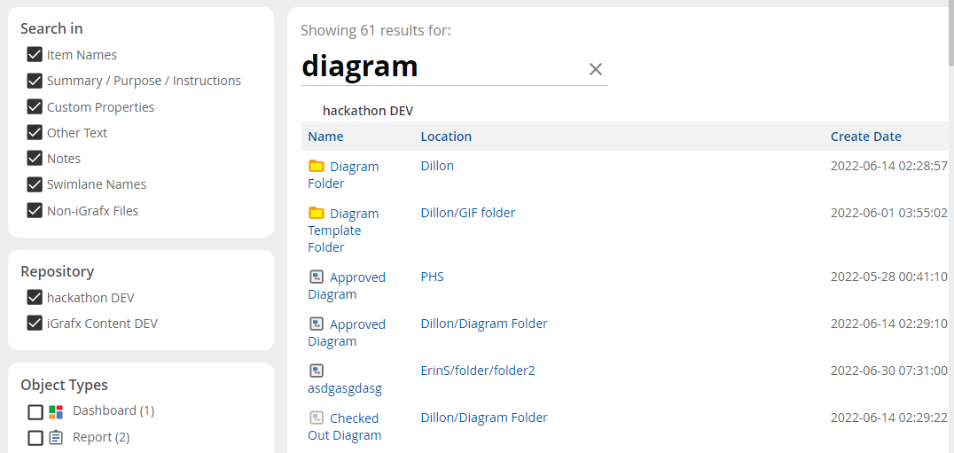954x453 pixels.
Task: Open the Dillon/GIF folder location link
Action: pos(467,213)
